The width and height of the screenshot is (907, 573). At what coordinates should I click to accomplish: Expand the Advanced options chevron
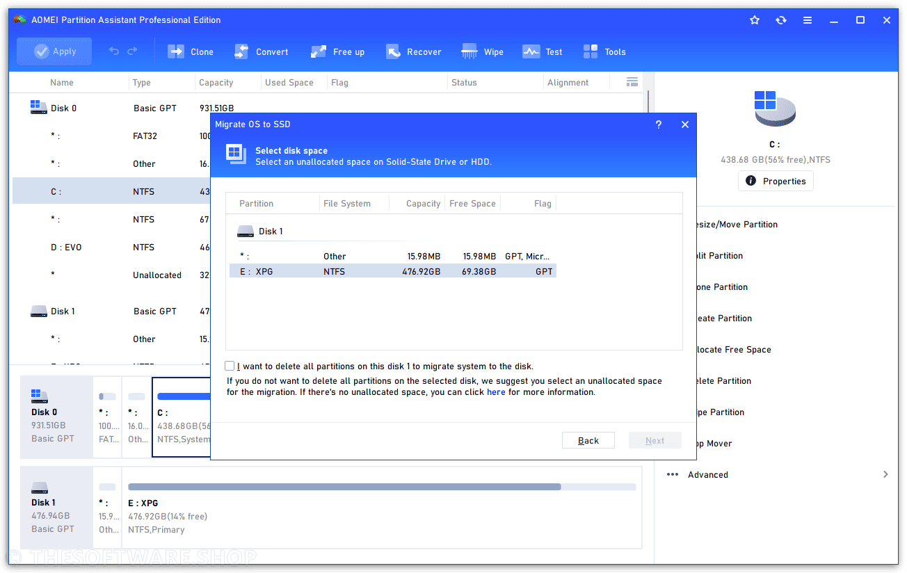(x=885, y=474)
